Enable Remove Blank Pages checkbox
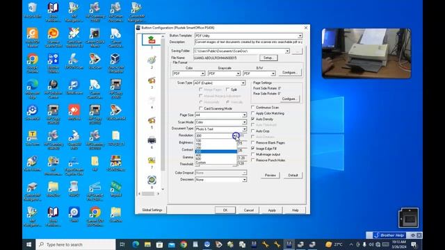 pos(253,142)
